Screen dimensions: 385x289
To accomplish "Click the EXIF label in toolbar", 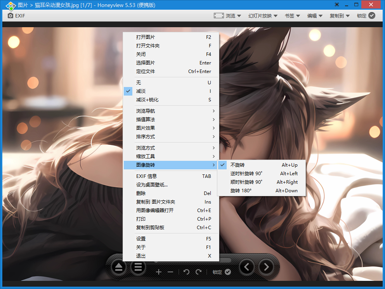I will 20,16.
